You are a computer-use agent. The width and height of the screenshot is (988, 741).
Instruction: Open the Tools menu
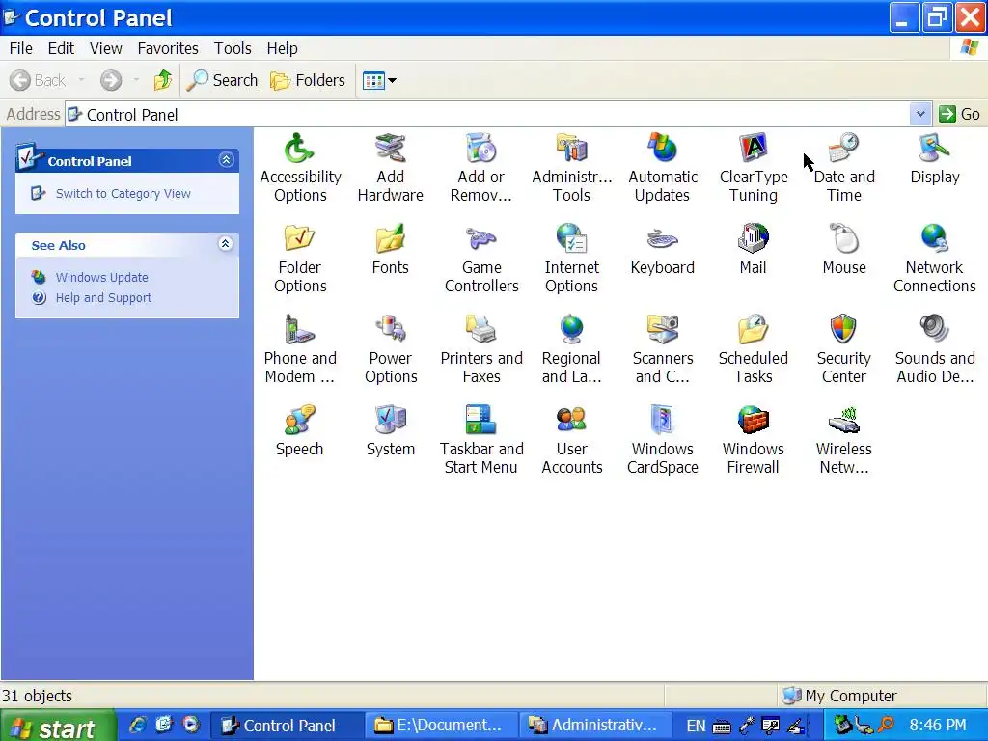(233, 48)
